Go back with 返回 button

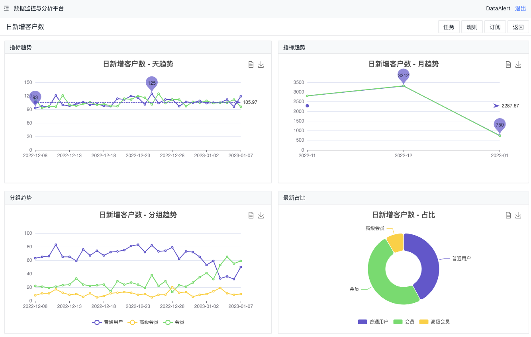(518, 27)
